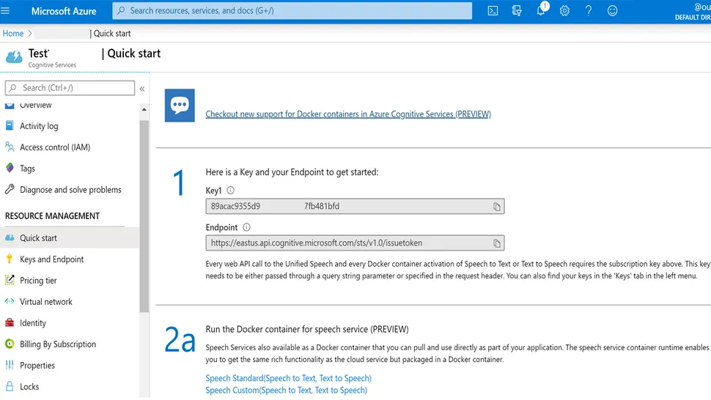Open the Help question mark icon
Viewport: 711px width, 400px height.
(x=589, y=11)
